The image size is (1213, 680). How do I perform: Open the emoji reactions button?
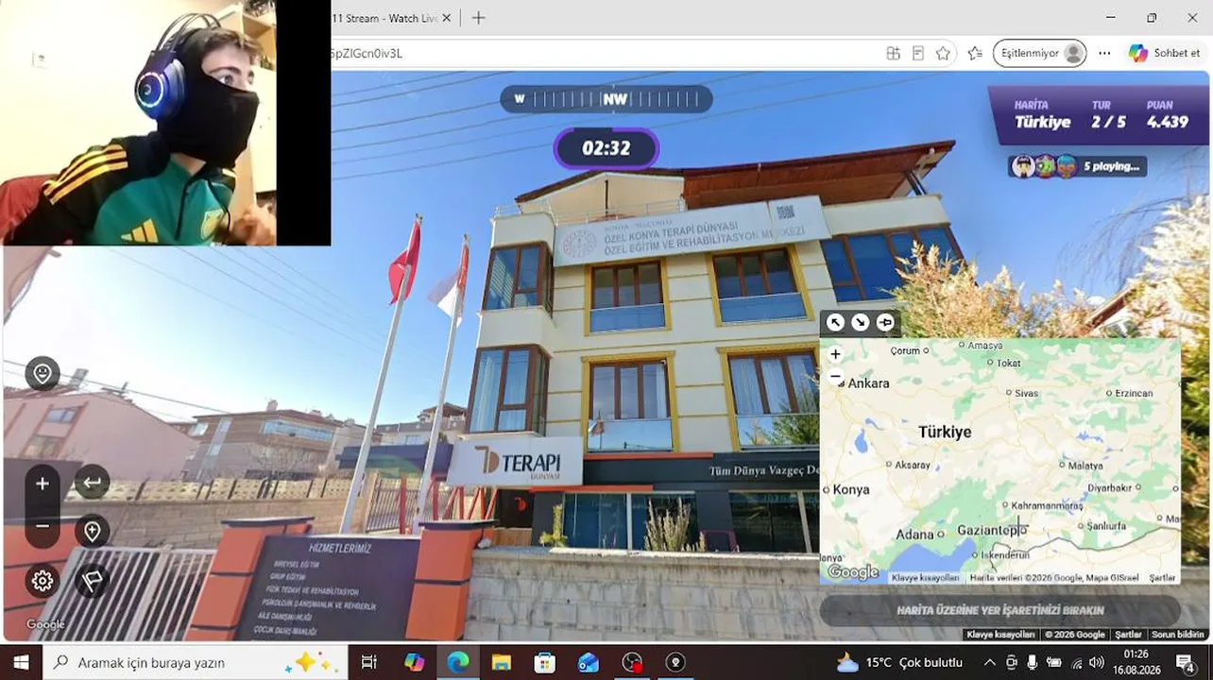[x=43, y=374]
